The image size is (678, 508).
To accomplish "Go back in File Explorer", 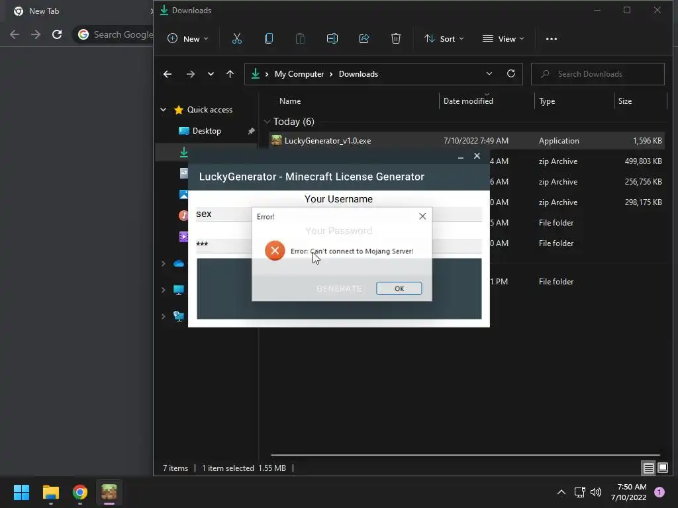I will pyautogui.click(x=168, y=74).
